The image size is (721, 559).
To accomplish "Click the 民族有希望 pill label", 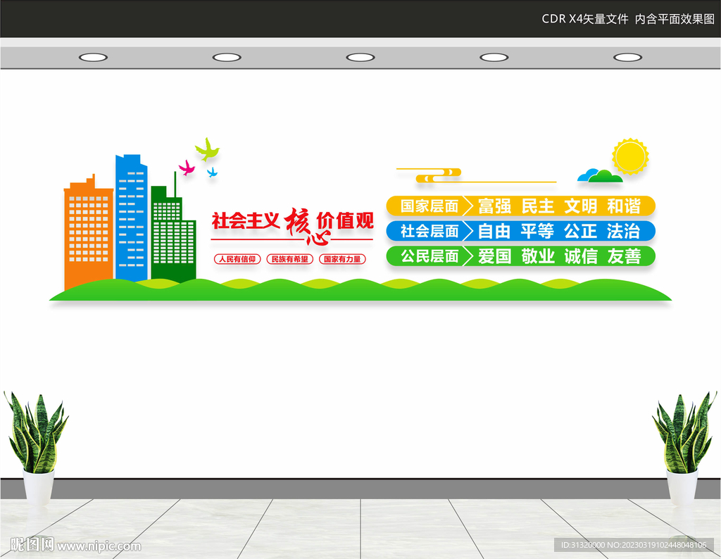I will [289, 259].
